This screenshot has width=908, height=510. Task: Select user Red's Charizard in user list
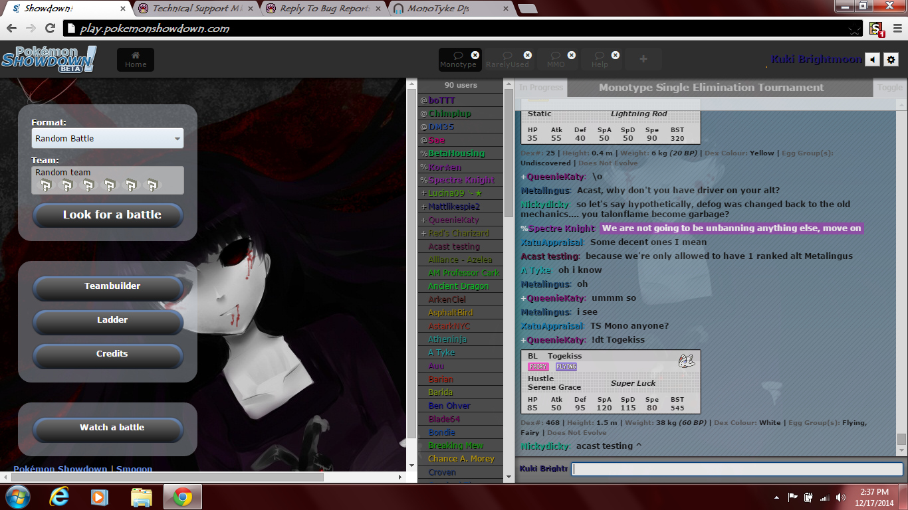(x=461, y=233)
